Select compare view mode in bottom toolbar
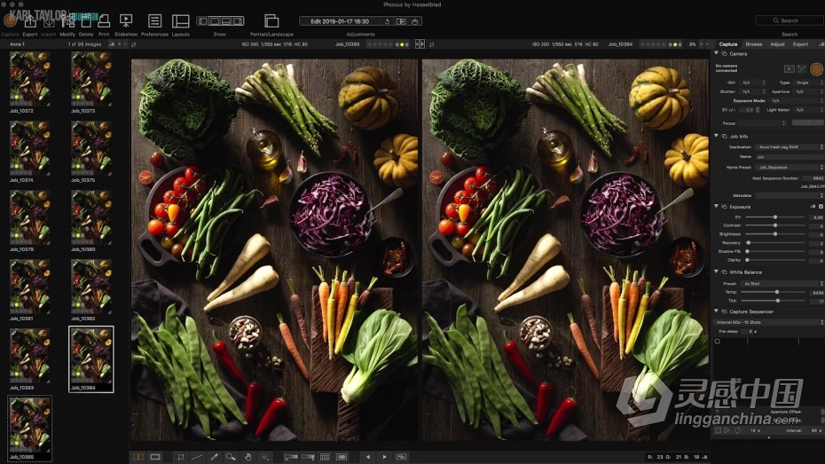 click(138, 457)
